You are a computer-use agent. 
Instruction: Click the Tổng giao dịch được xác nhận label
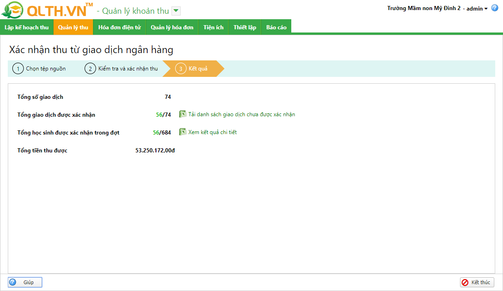click(x=56, y=115)
